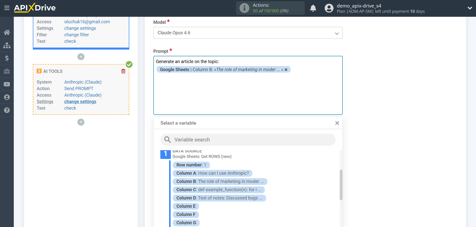Select the Column D variable
Image resolution: width=476 pixels, height=227 pixels.
point(219,198)
